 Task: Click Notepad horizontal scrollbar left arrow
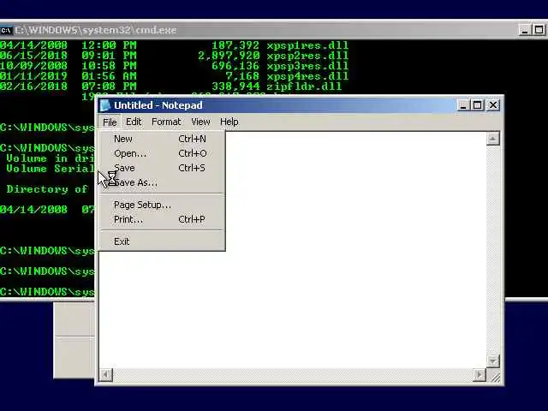(x=105, y=375)
